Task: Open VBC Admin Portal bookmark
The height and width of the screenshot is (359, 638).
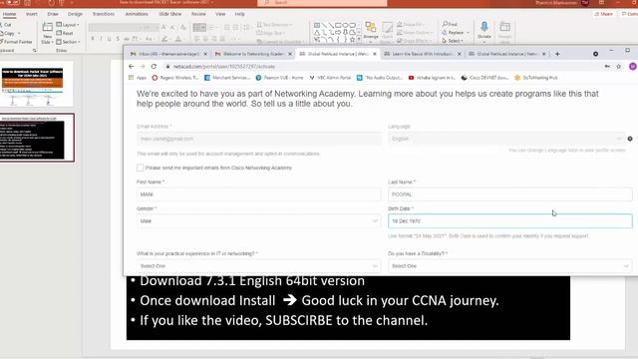Action: click(330, 78)
